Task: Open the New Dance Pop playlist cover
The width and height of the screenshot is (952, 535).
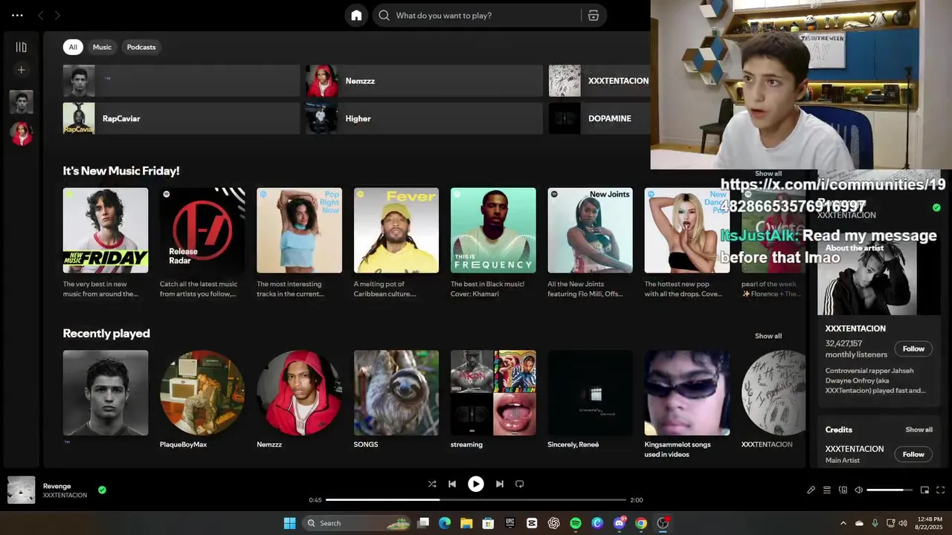Action: [687, 230]
